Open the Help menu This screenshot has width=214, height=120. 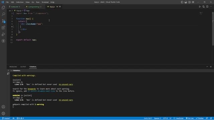52,2
